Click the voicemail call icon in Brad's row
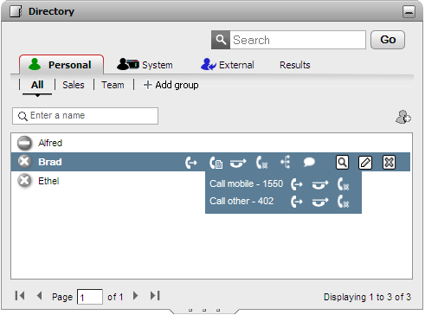The image size is (425, 315). [x=261, y=163]
